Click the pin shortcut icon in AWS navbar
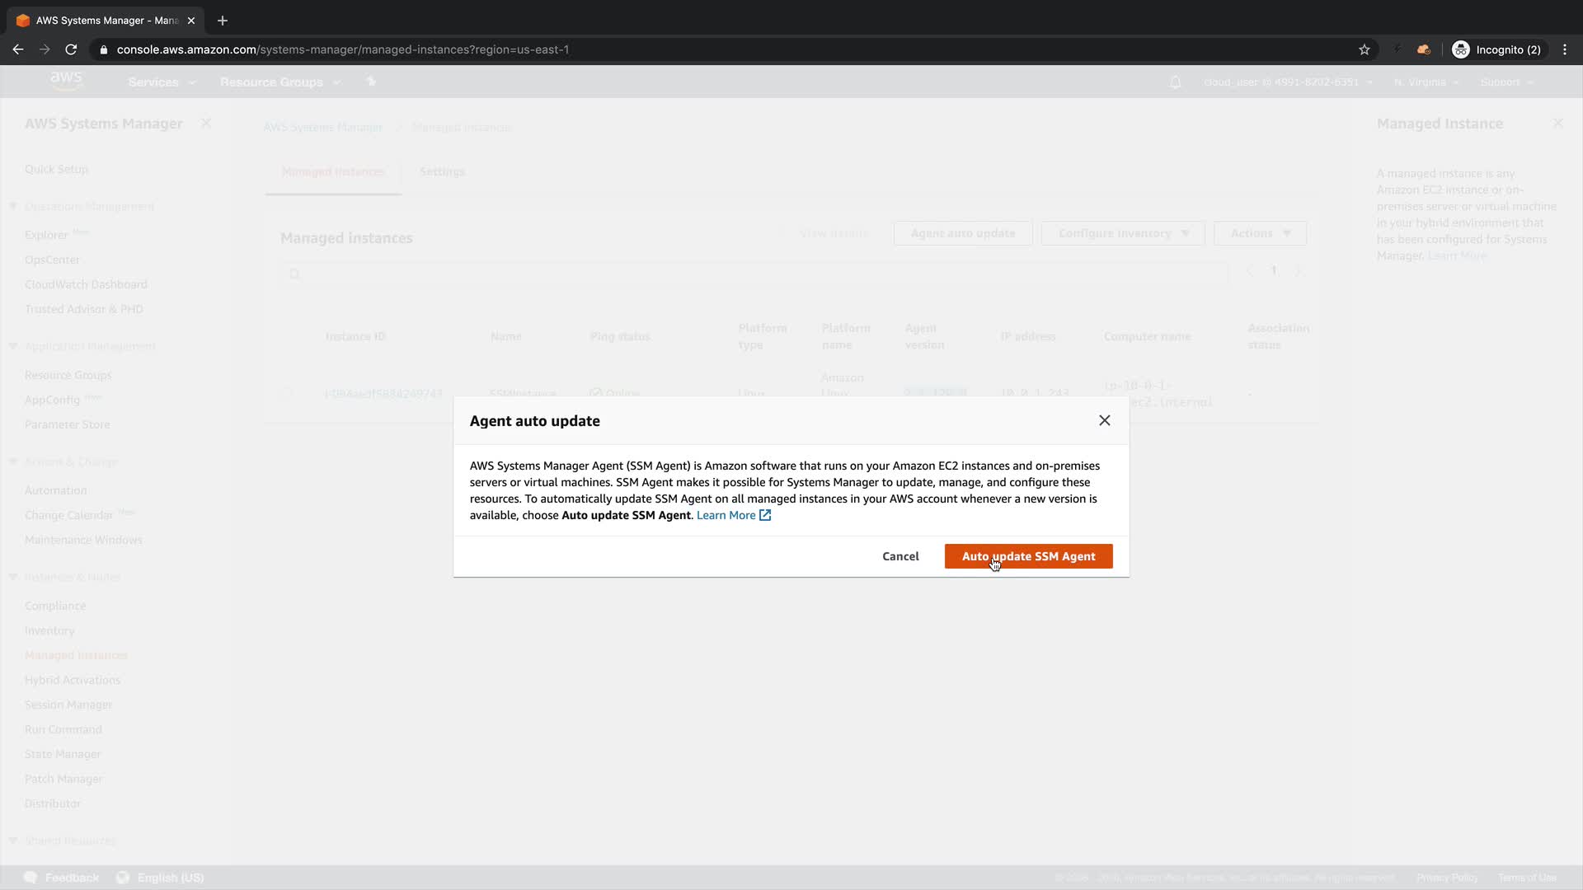 371,82
